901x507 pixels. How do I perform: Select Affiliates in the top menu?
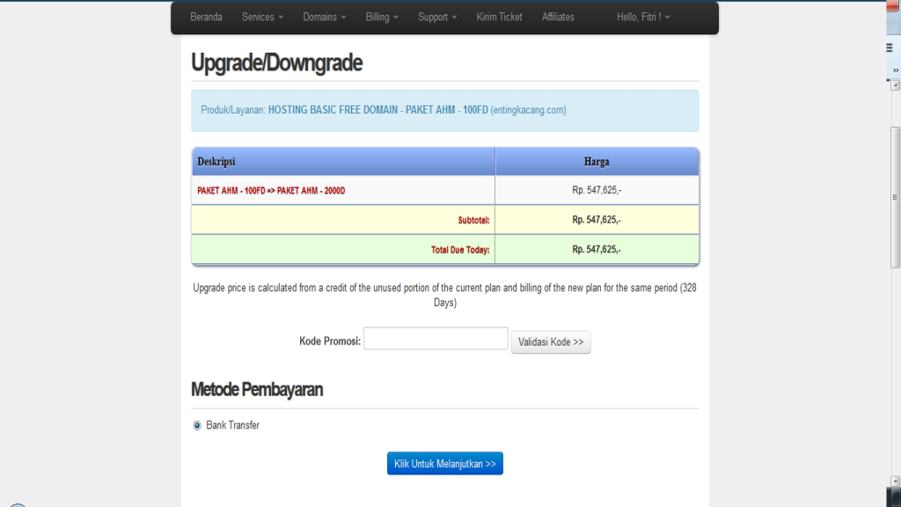(557, 17)
